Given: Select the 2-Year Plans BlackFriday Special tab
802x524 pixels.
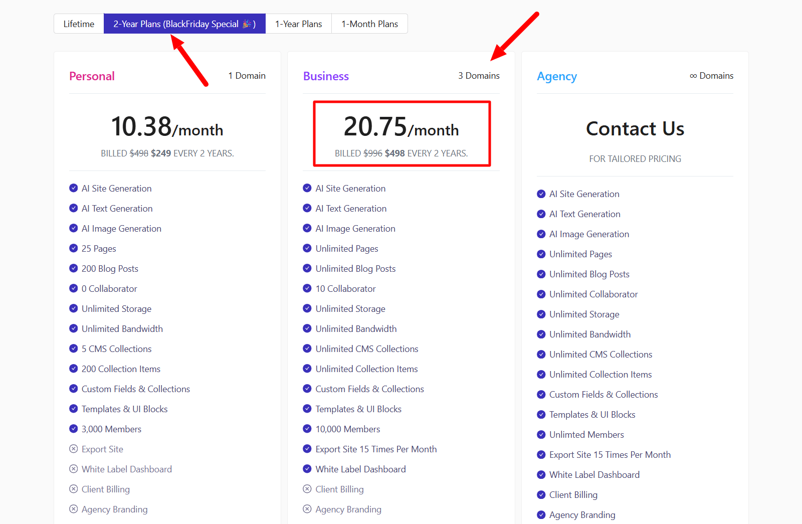Looking at the screenshot, I should [184, 24].
